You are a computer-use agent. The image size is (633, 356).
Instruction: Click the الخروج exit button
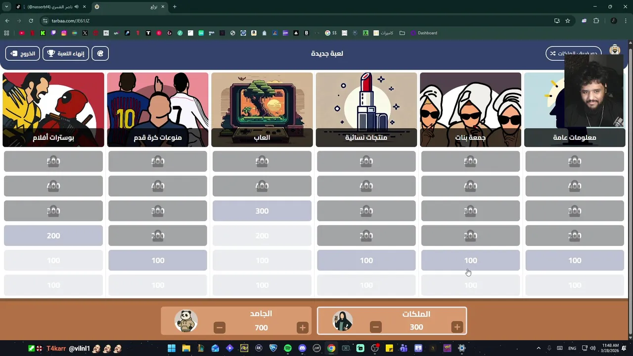click(x=23, y=53)
